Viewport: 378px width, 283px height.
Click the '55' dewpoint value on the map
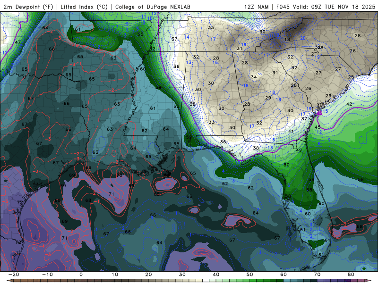click(140, 34)
